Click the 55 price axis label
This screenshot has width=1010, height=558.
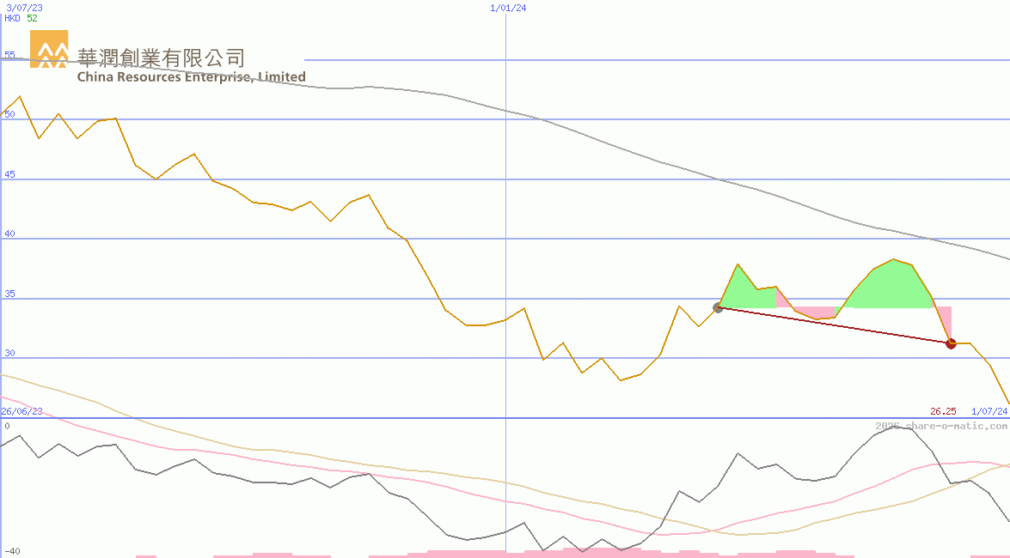[9, 55]
